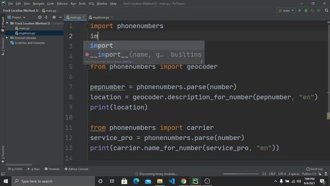The height and width of the screenshot is (186, 330).
Task: Click the Cortana circle icon
Action: pyautogui.click(x=101, y=181)
